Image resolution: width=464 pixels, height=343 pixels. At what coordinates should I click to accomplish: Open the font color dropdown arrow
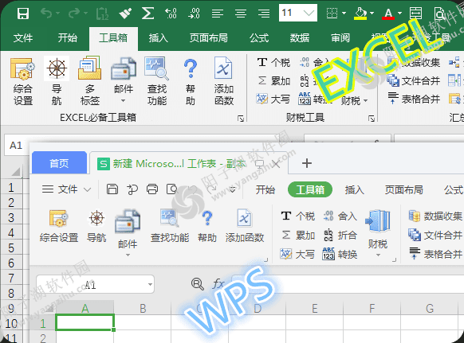coord(399,14)
